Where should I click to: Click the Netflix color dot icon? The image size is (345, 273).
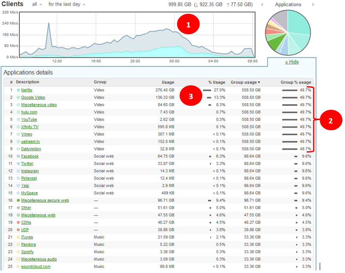click(18, 90)
